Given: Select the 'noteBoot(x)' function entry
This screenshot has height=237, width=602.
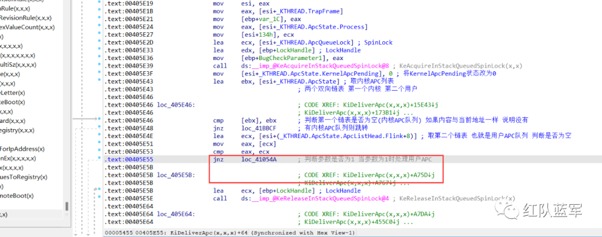Looking at the screenshot, I should click(17, 196).
